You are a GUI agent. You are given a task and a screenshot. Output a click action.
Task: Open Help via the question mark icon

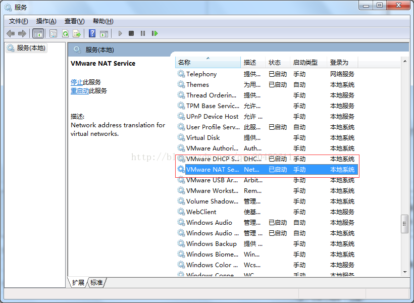click(x=92, y=33)
